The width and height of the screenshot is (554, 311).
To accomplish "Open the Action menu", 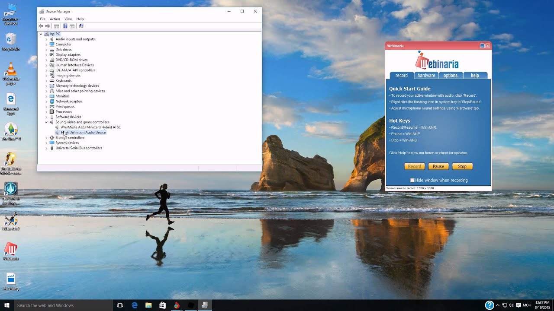I will click(55, 19).
